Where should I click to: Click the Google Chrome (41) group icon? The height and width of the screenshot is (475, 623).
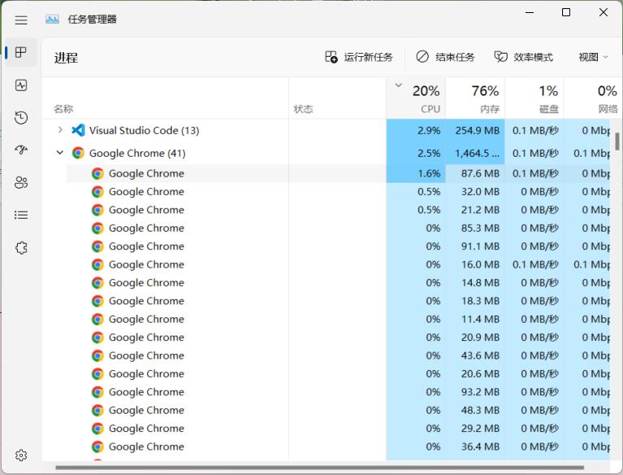[78, 153]
